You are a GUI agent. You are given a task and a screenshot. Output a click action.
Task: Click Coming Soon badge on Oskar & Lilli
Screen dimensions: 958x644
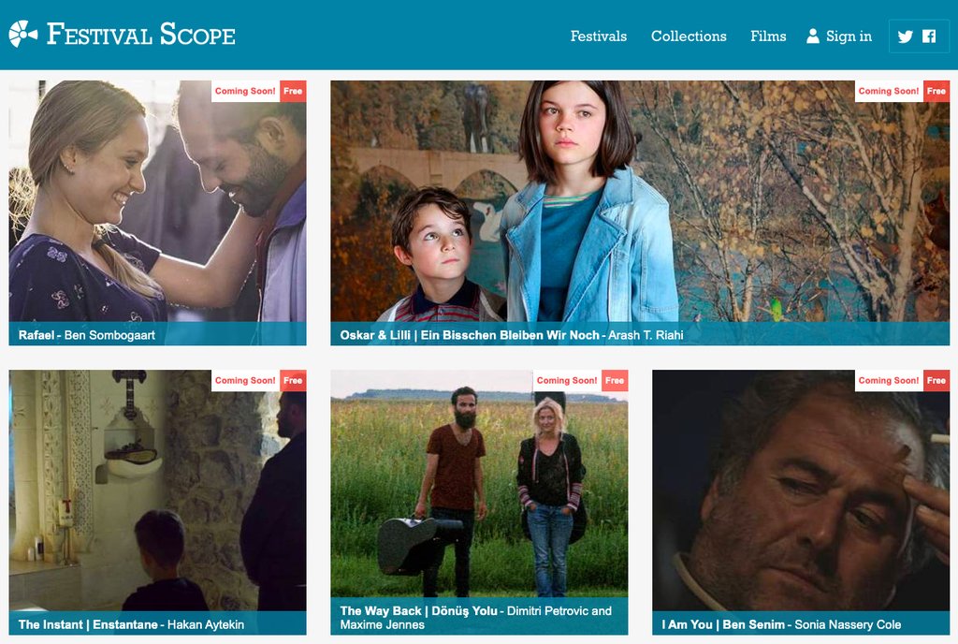tap(889, 91)
